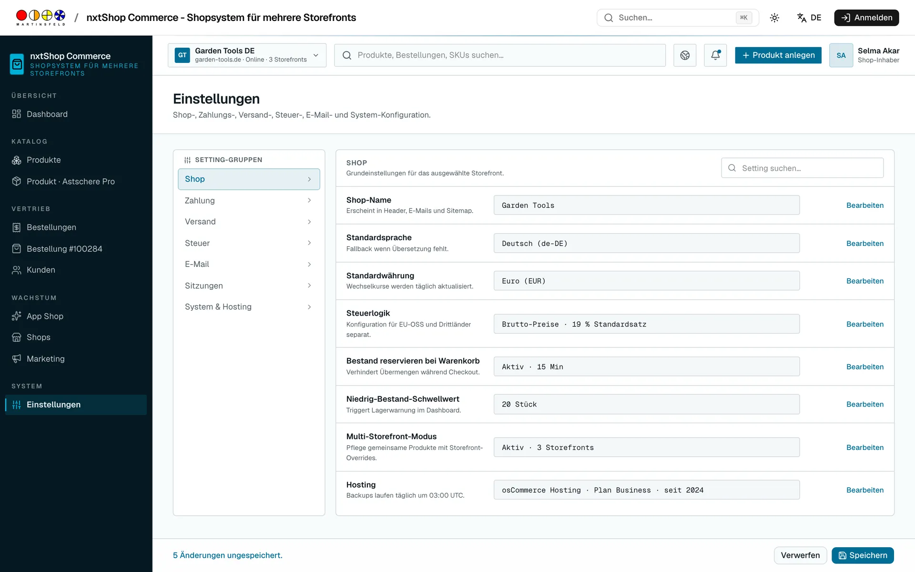Focus the Setting suchen… field
The height and width of the screenshot is (572, 915).
[x=802, y=168]
